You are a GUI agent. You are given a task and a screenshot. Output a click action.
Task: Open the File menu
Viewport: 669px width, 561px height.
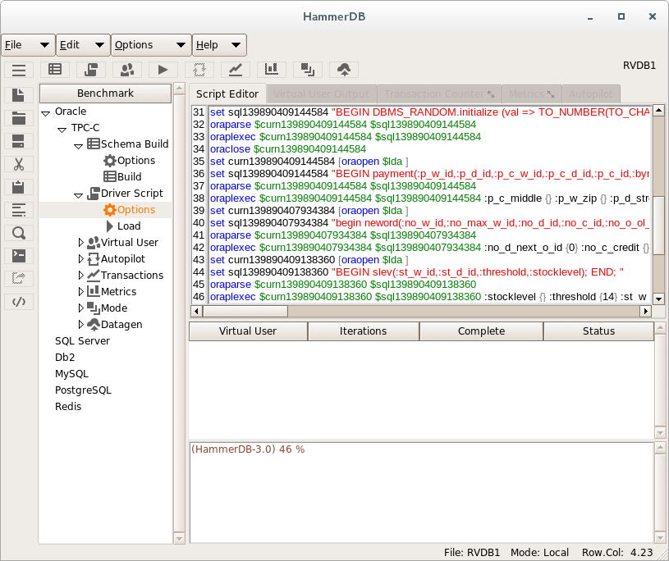coord(28,45)
